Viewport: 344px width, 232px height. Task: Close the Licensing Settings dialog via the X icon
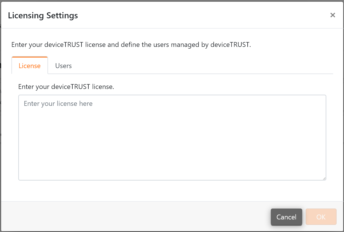(333, 15)
